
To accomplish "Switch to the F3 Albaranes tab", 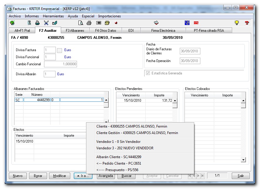I will coord(75,31).
